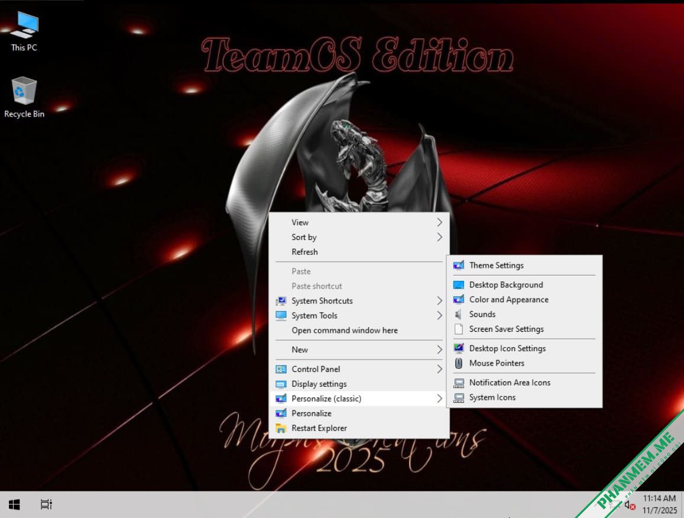
Task: Choose Desktop Icon Settings option
Action: [524, 348]
